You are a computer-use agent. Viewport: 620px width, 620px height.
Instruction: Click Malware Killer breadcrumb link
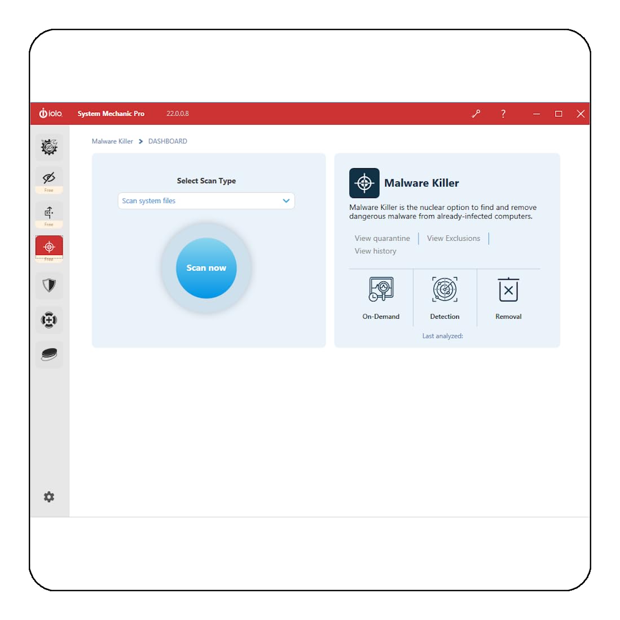(112, 141)
